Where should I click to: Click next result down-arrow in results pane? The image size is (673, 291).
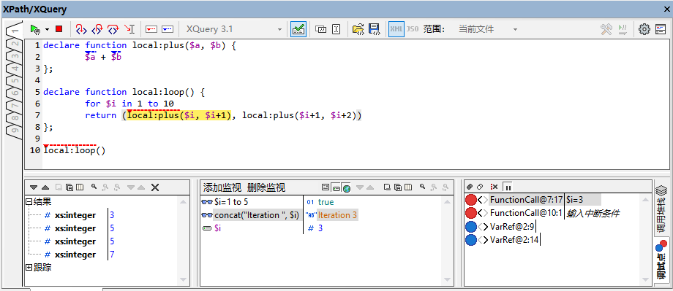(x=34, y=187)
